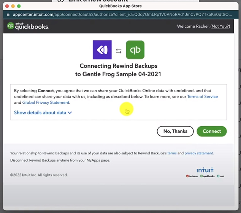Click the turbotax logo in footer

[192, 176]
